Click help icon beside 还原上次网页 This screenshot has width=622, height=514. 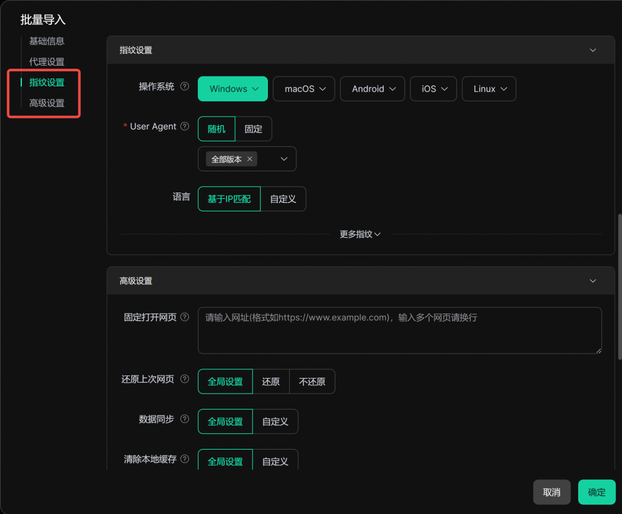pyautogui.click(x=185, y=380)
